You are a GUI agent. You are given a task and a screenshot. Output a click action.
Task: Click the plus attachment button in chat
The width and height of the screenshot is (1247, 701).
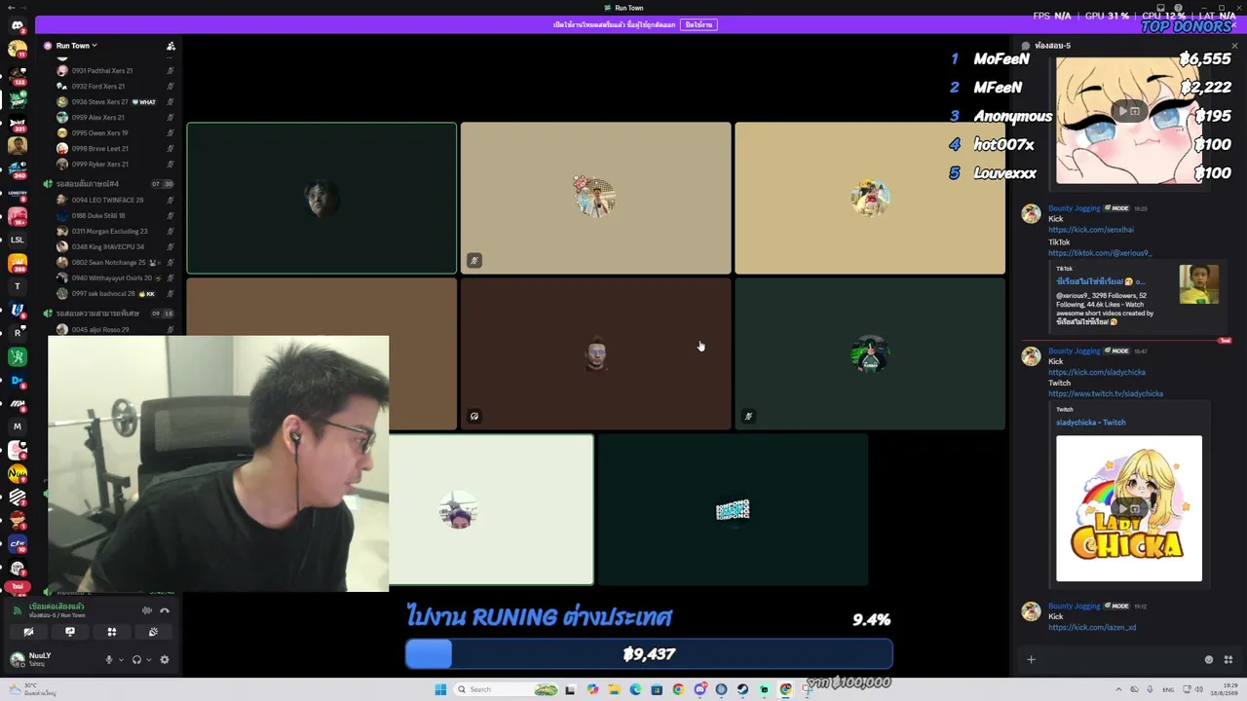coord(1031,660)
